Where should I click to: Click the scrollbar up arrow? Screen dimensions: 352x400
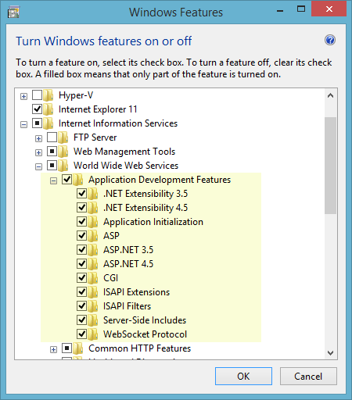331,96
